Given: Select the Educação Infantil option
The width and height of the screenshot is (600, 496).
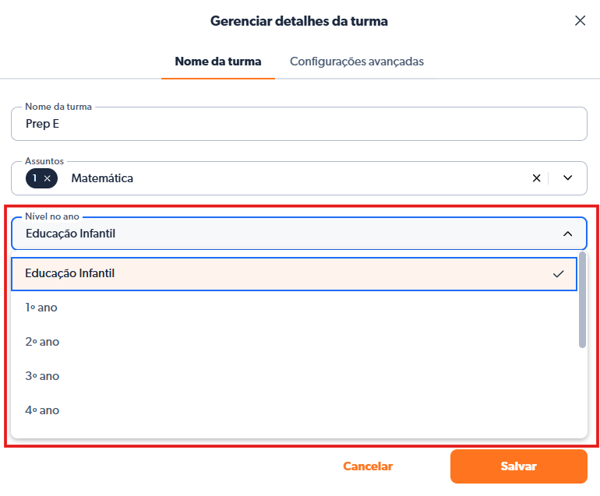Looking at the screenshot, I should pos(70,273).
